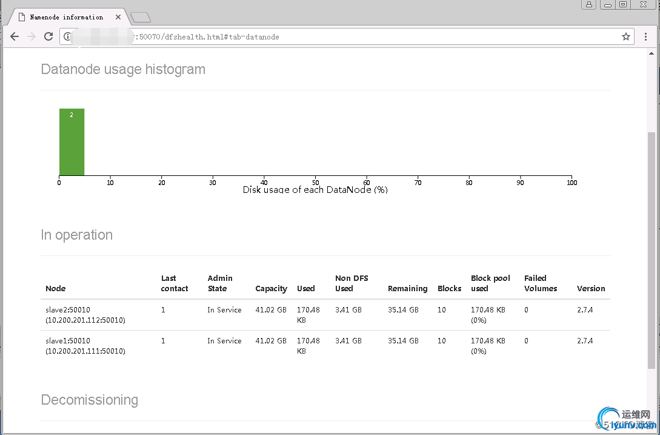This screenshot has height=435, width=660.
Task: Select the slave2:50010 node cell
Action: coord(85,315)
